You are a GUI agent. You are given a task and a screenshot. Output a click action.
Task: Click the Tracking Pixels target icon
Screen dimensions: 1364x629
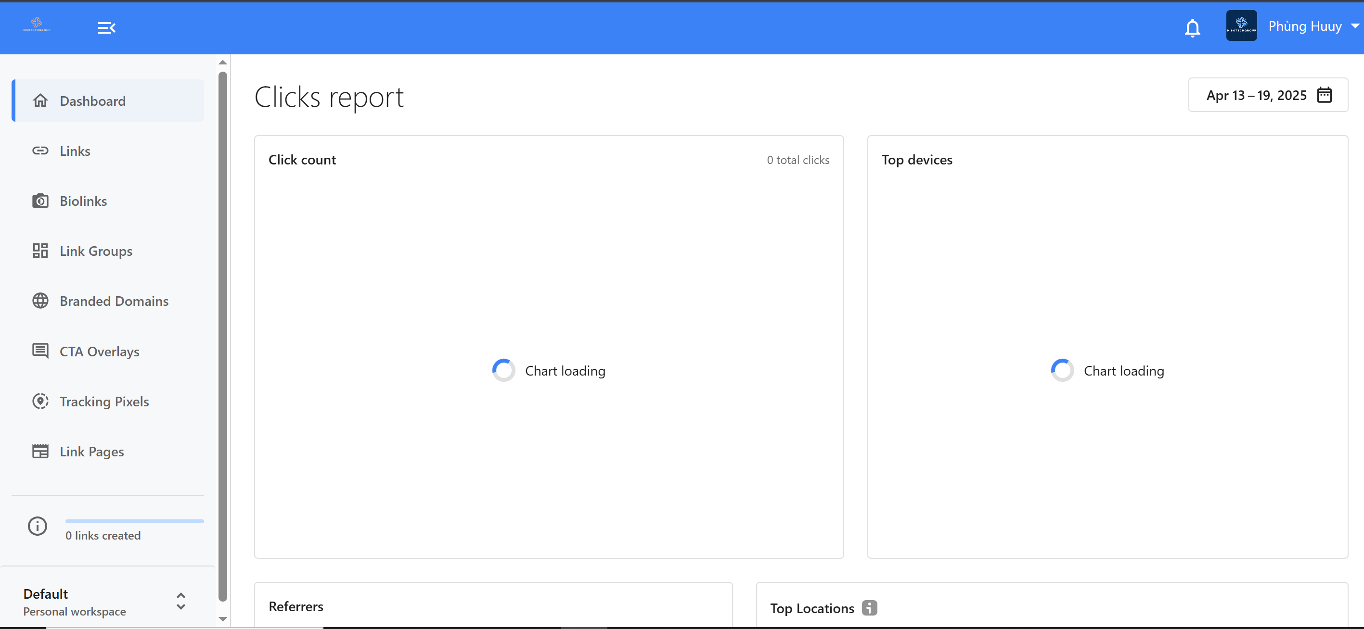tap(40, 401)
